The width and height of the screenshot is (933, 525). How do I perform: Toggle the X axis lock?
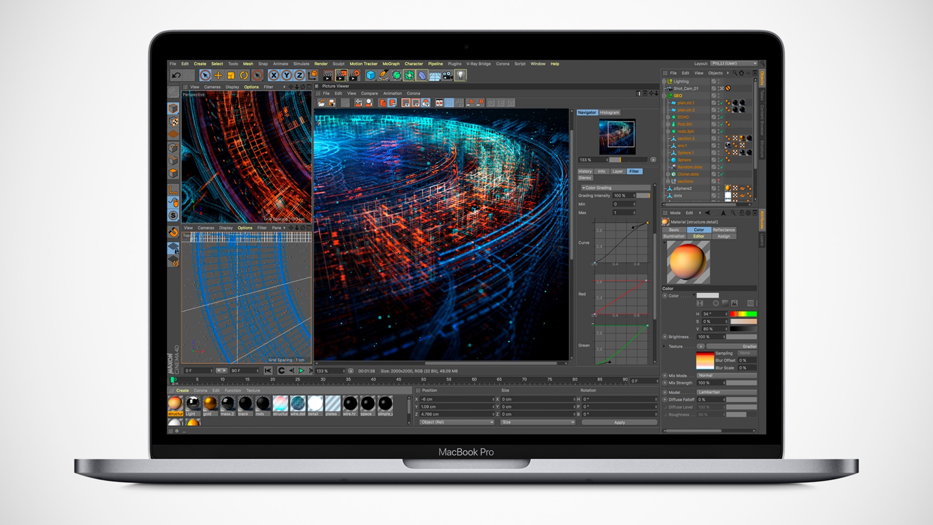point(273,76)
